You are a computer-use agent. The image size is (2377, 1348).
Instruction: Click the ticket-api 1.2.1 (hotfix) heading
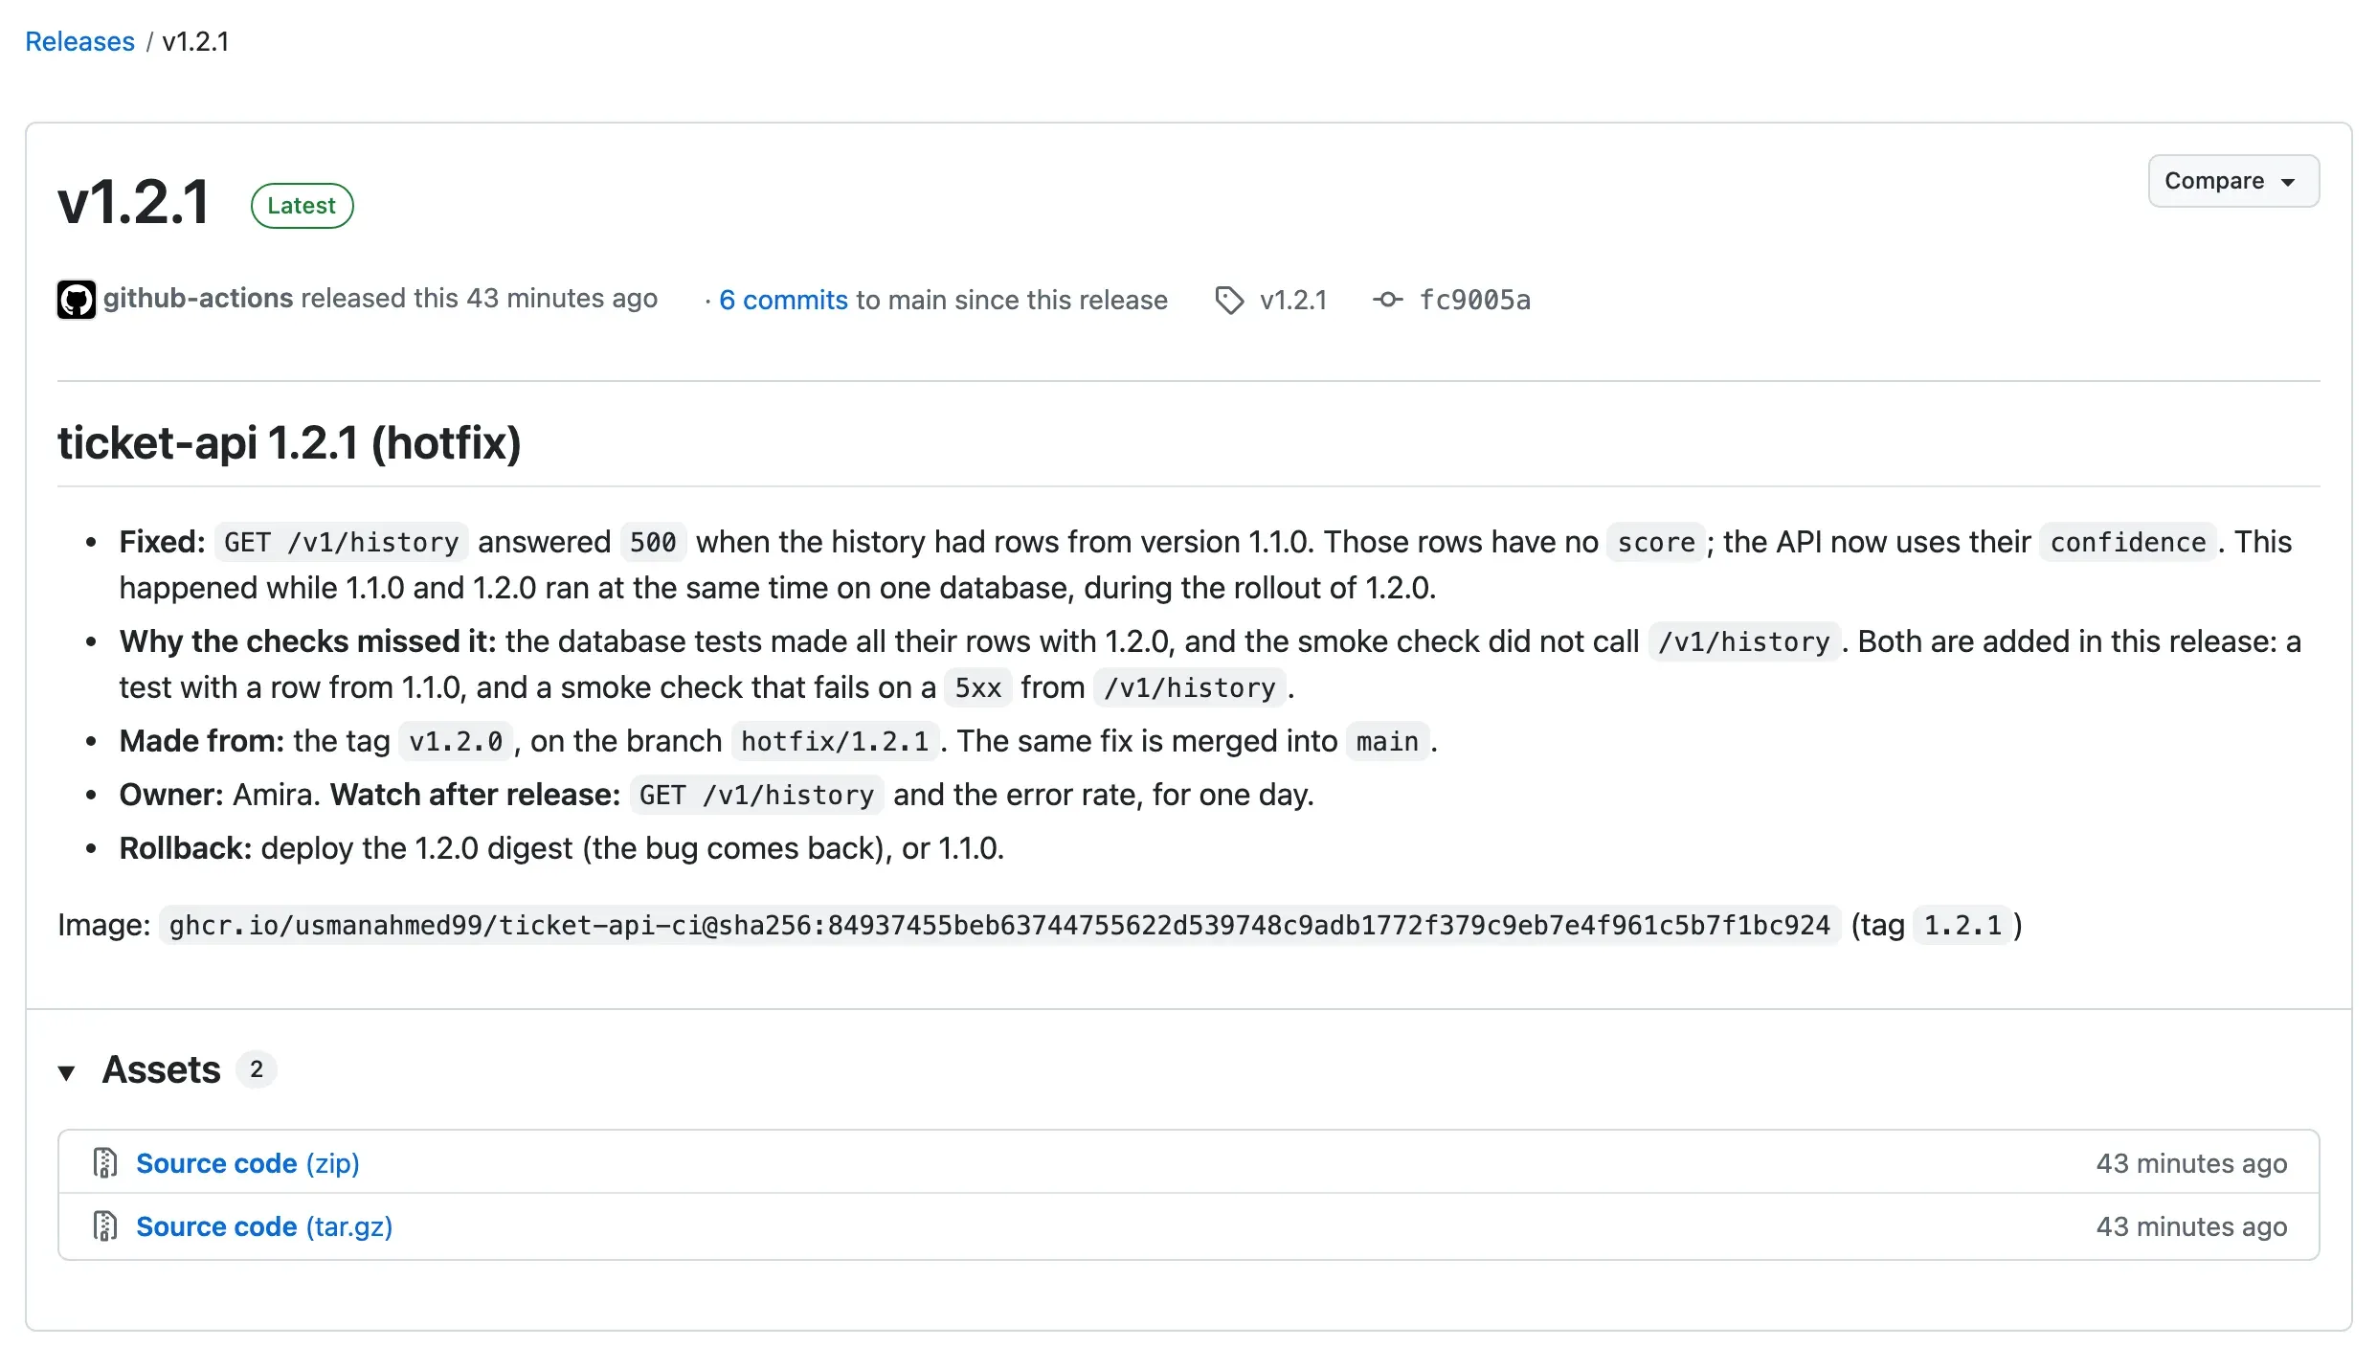289,442
